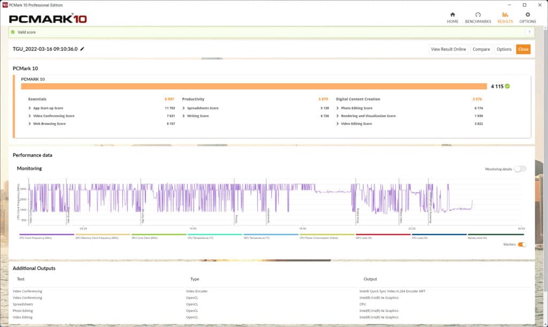548x327 pixels.
Task: Toggle the Monitoring details switch
Action: point(520,169)
